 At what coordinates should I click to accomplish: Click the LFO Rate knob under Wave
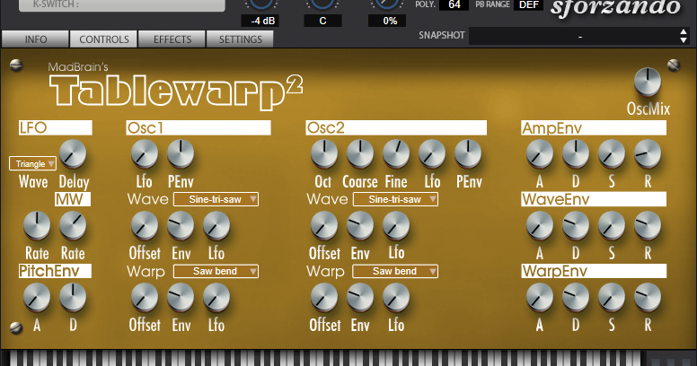point(37,225)
